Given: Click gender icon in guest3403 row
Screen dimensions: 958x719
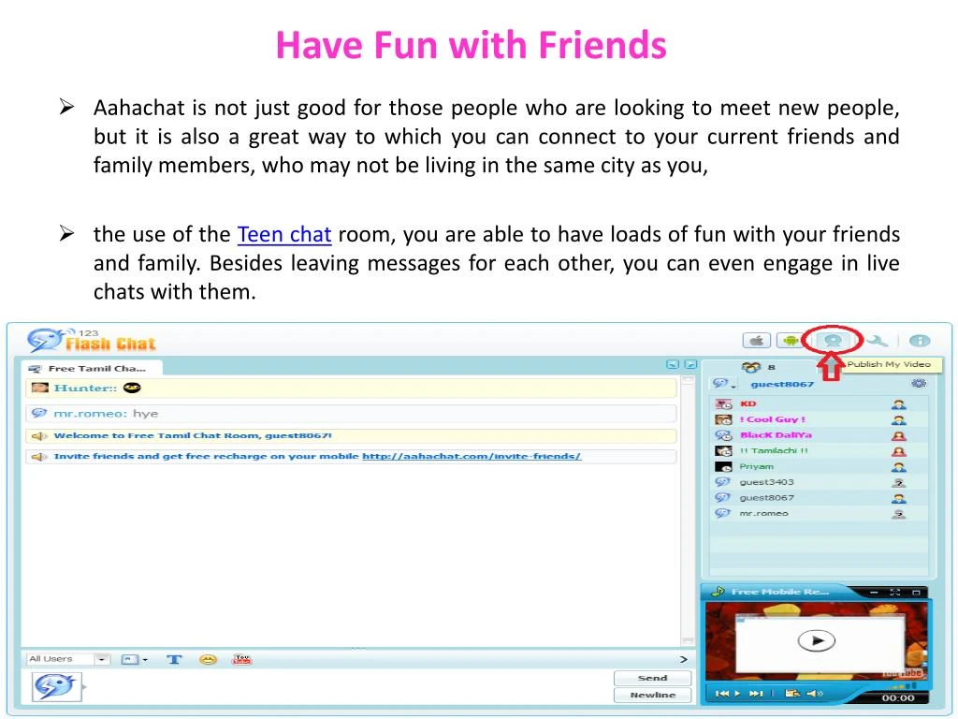Looking at the screenshot, I should point(898,482).
